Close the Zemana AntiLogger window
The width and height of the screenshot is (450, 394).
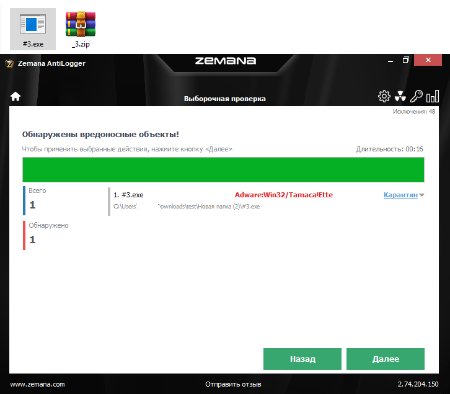428,60
